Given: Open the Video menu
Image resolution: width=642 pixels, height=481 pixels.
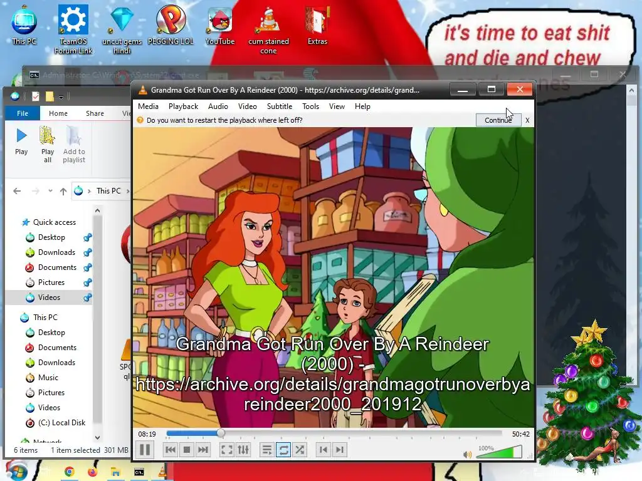Looking at the screenshot, I should [x=247, y=106].
